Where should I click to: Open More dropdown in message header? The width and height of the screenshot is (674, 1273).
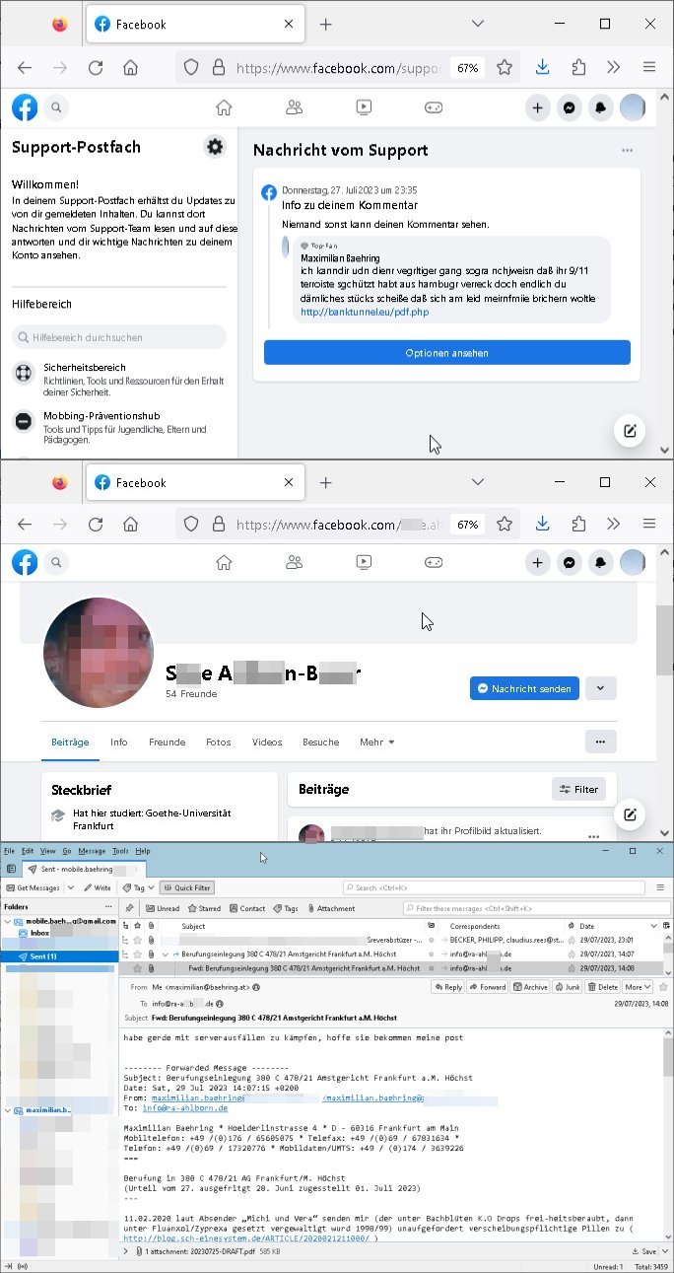[x=638, y=986]
